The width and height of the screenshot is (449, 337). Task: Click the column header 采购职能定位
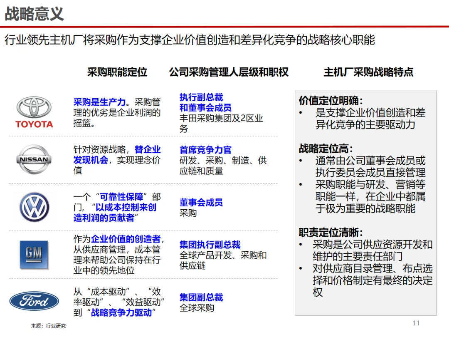pos(117,72)
